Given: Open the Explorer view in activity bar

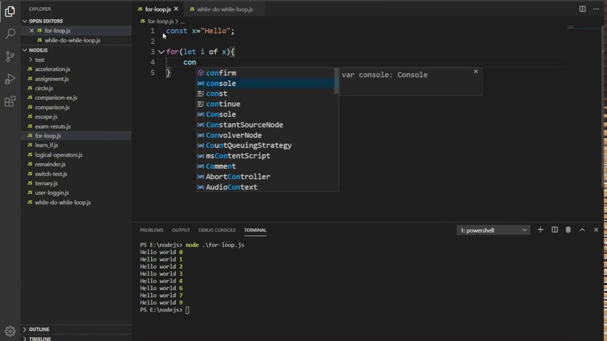Looking at the screenshot, I should [10, 12].
